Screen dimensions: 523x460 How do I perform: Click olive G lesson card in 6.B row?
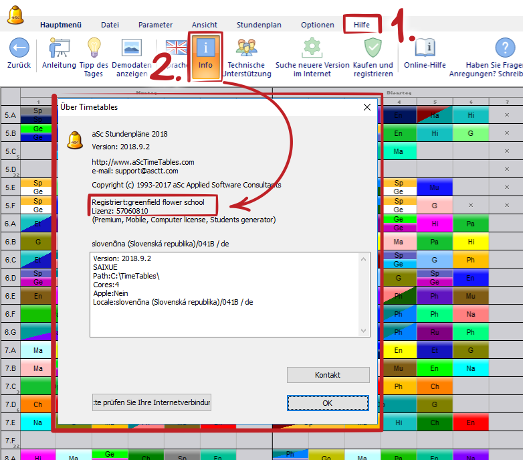pyautogui.click(x=37, y=242)
